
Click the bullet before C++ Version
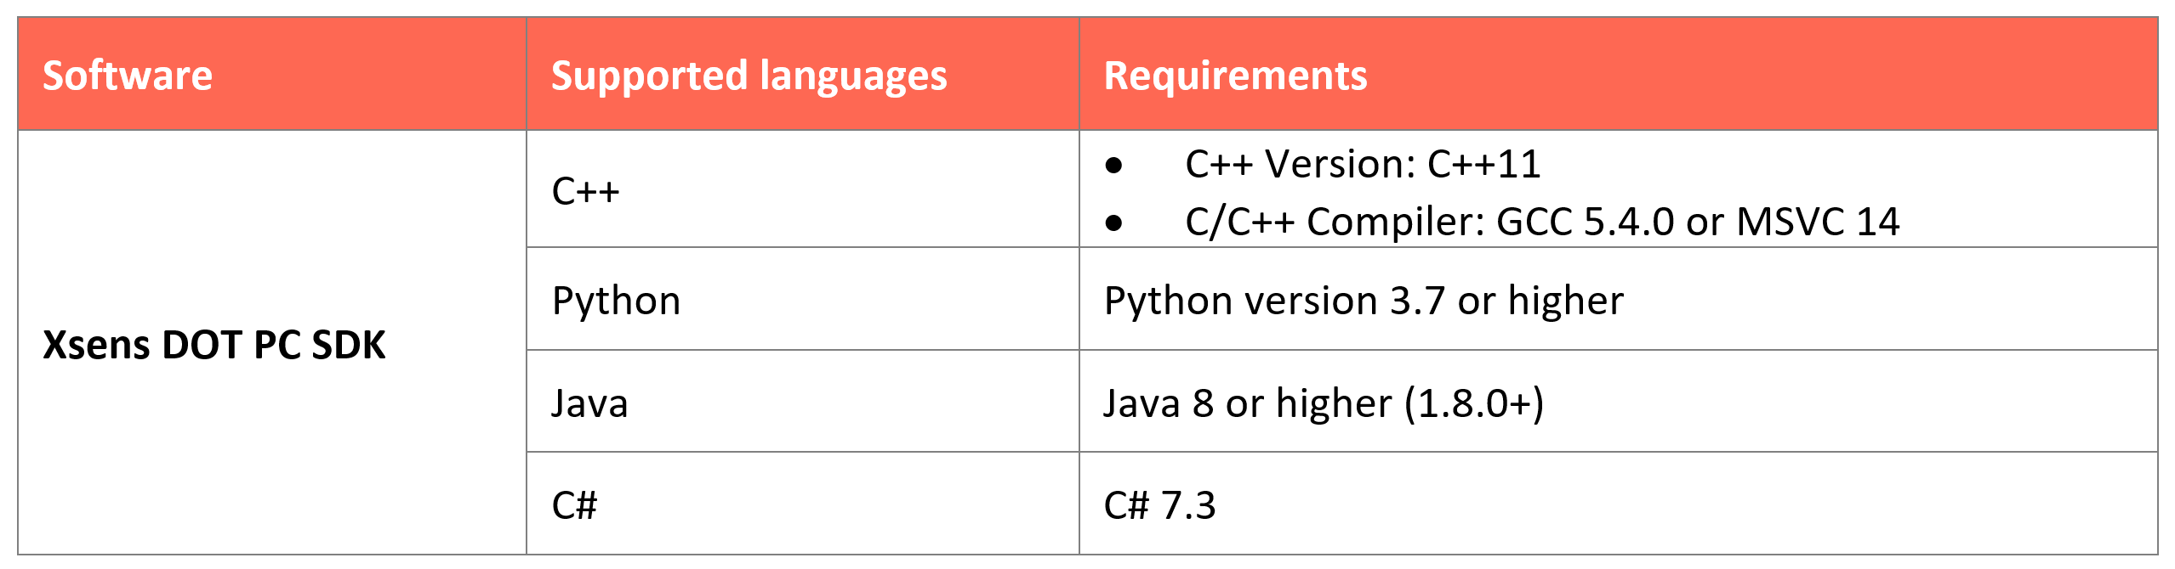[1113, 166]
